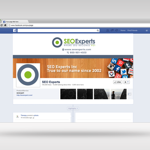Image resolution: width=150 pixels, height=150 pixels.
Task: Click the browser address bar
Action: coord(79,25)
